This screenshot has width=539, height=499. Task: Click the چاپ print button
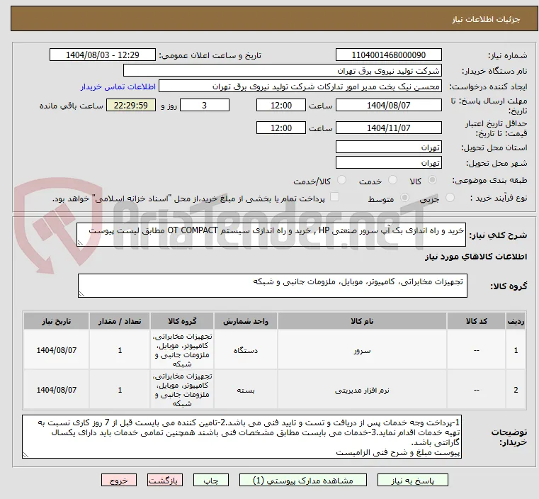(x=211, y=481)
